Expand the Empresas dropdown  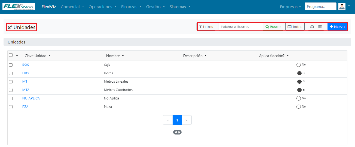point(290,7)
